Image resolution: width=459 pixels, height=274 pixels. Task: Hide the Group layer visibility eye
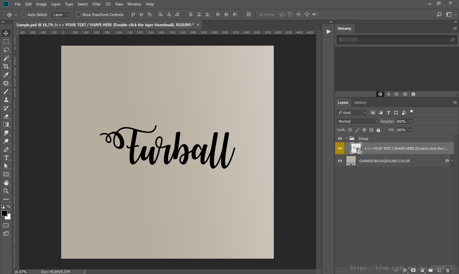(340, 139)
